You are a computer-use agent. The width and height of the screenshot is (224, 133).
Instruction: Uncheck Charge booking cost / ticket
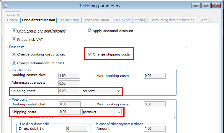[14, 54]
